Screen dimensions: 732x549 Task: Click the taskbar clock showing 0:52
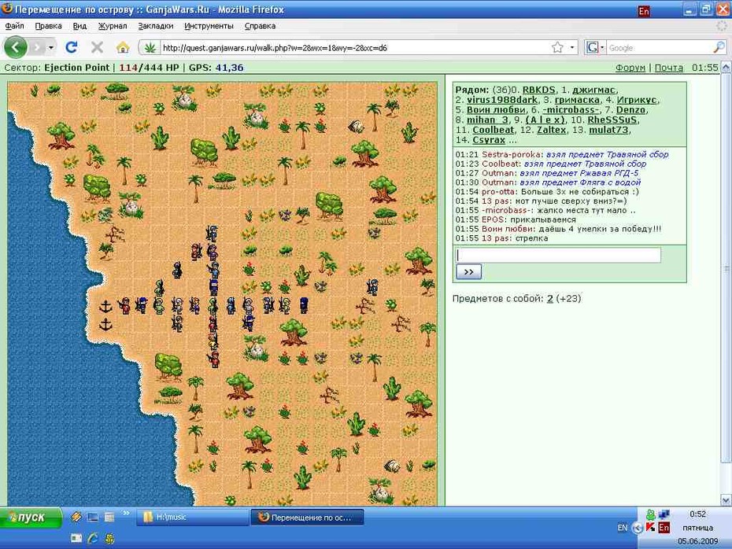tap(698, 514)
